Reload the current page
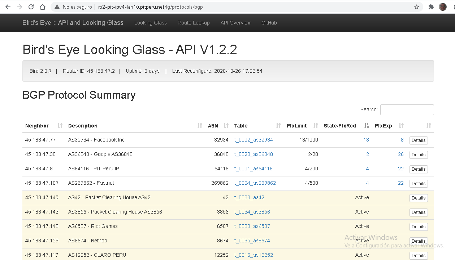The height and width of the screenshot is (260, 455). (31, 7)
